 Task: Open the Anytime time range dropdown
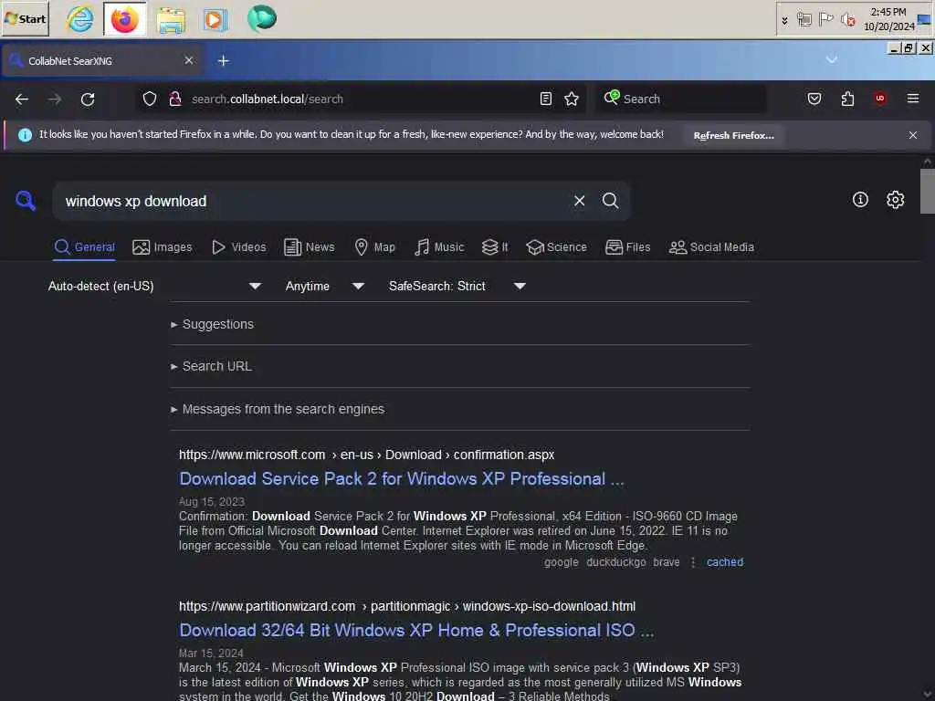click(324, 286)
